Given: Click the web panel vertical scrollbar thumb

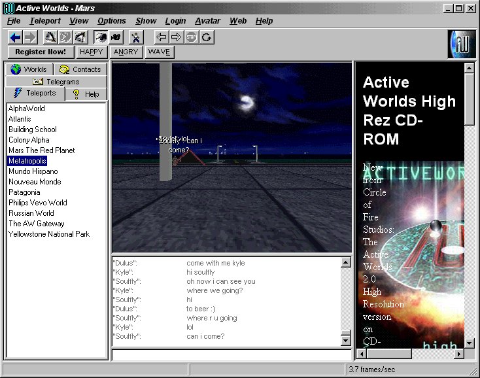Looking at the screenshot, I should [469, 99].
